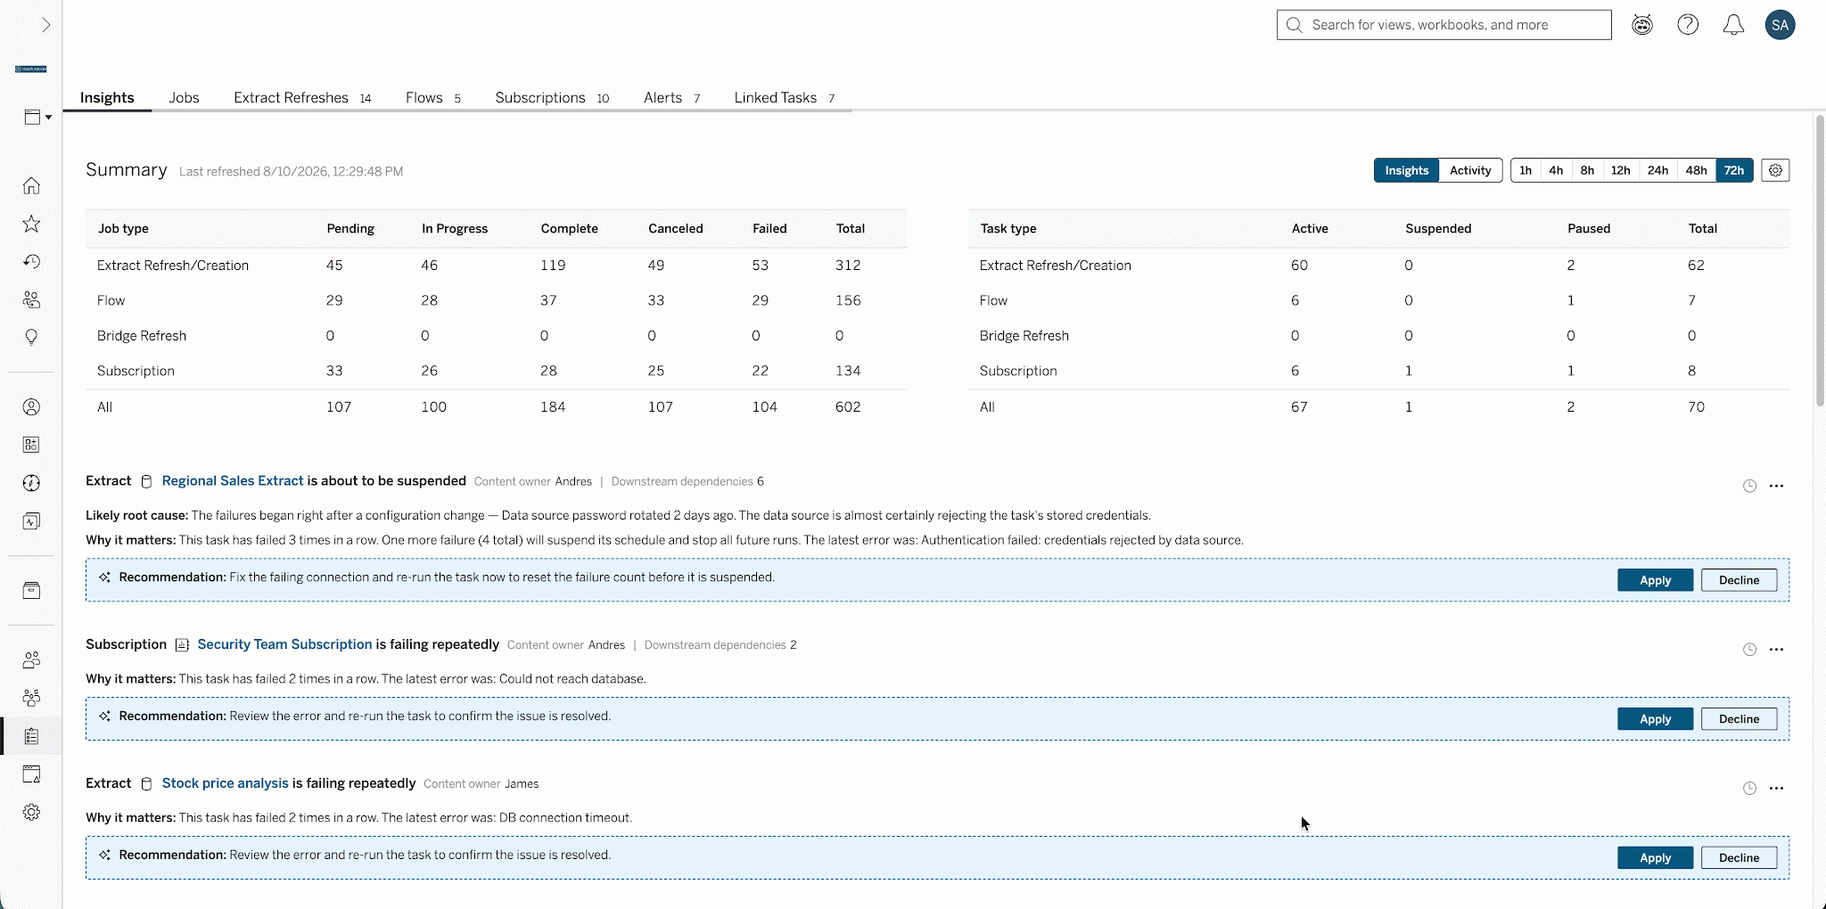Click the clock icon for Security Team Subscription
The width and height of the screenshot is (1826, 909).
tap(1749, 650)
